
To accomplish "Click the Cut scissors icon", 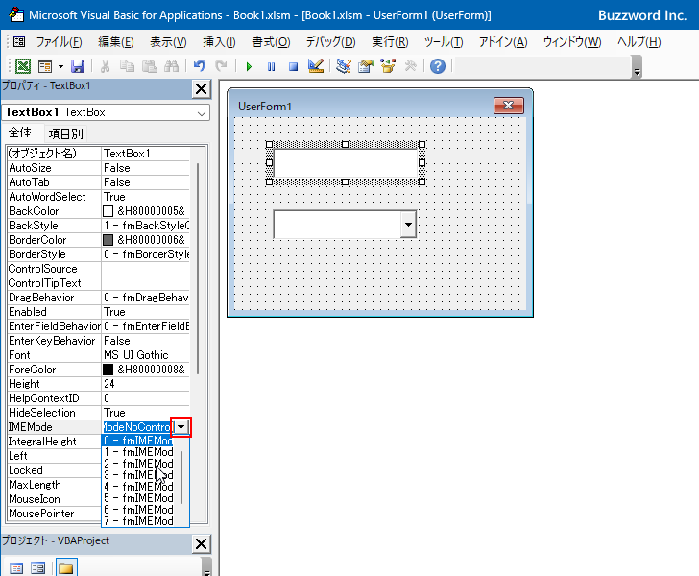I will tap(106, 66).
